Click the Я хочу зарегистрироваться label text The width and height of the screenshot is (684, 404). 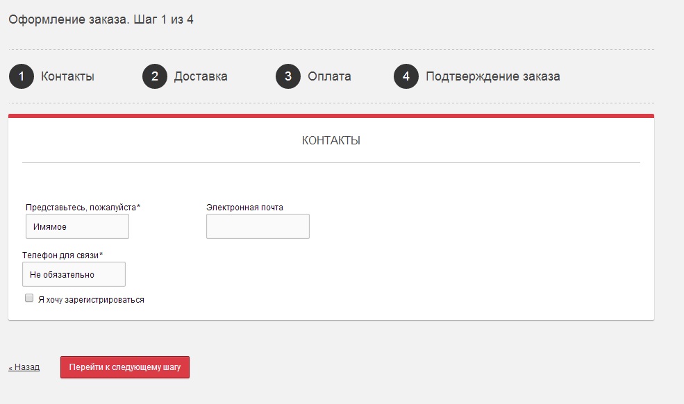pyautogui.click(x=91, y=300)
